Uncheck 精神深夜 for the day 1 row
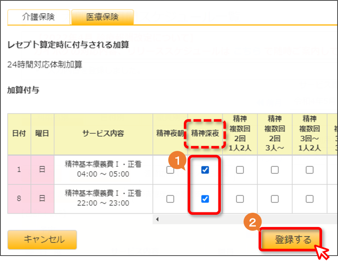Image resolution: width=338 pixels, height=264 pixels. (205, 170)
